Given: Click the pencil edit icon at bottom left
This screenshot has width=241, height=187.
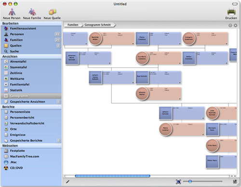Looking at the screenshot, I should [67, 182].
